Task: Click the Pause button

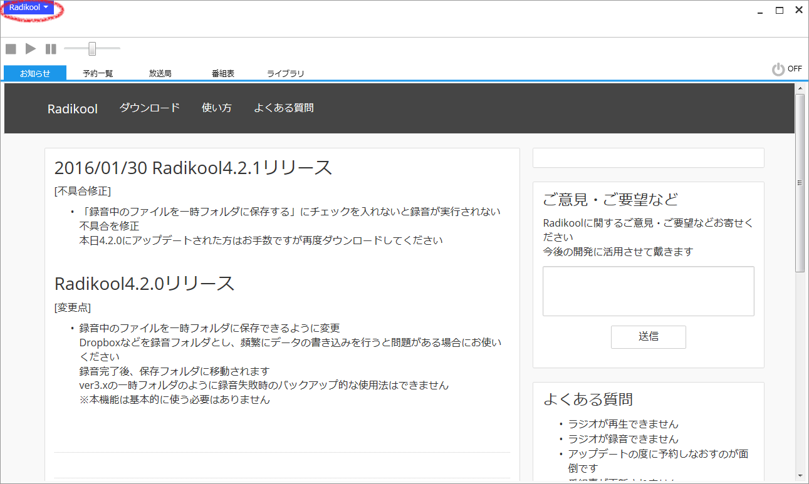Action: point(51,49)
